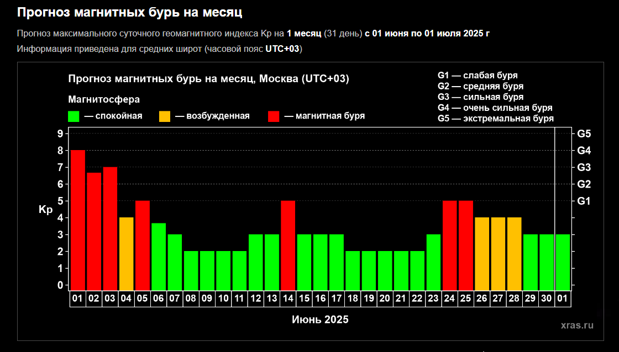Click the red bar for June 25
Viewport: 619px width, 352px height.
pyautogui.click(x=466, y=246)
